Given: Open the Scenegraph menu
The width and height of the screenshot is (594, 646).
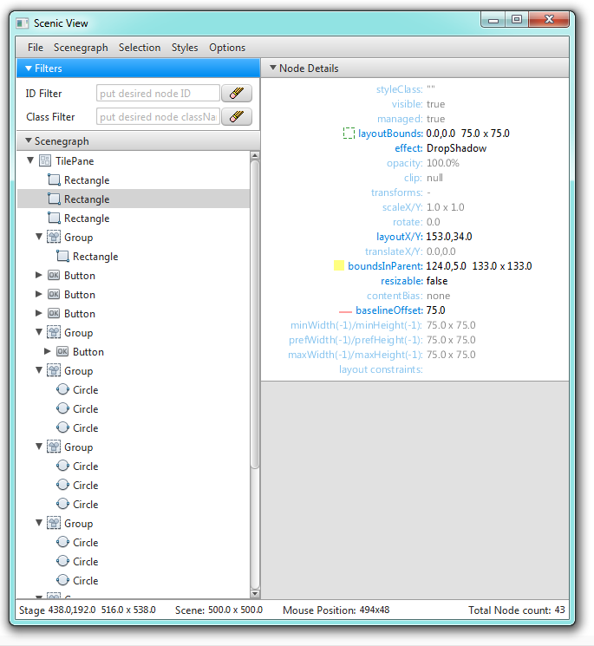Looking at the screenshot, I should coord(81,48).
